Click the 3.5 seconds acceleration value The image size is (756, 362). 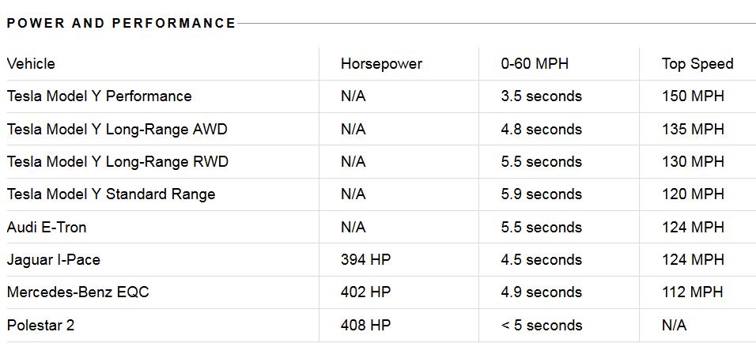pyautogui.click(x=541, y=96)
